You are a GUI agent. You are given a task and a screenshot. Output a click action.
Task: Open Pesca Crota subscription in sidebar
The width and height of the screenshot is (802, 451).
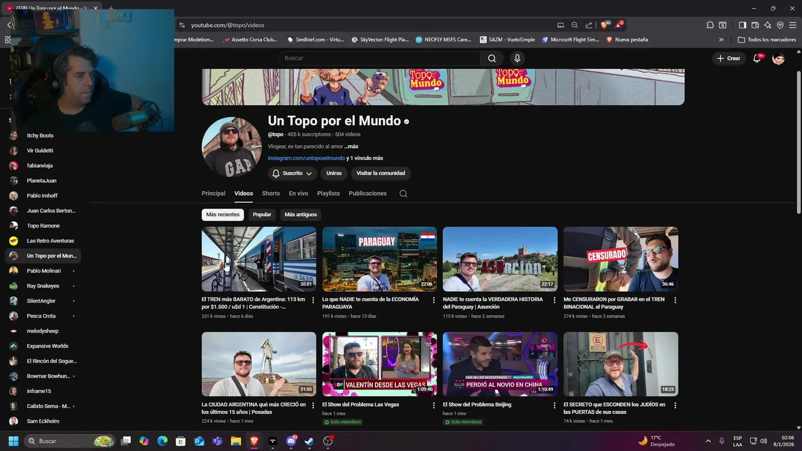pos(43,316)
